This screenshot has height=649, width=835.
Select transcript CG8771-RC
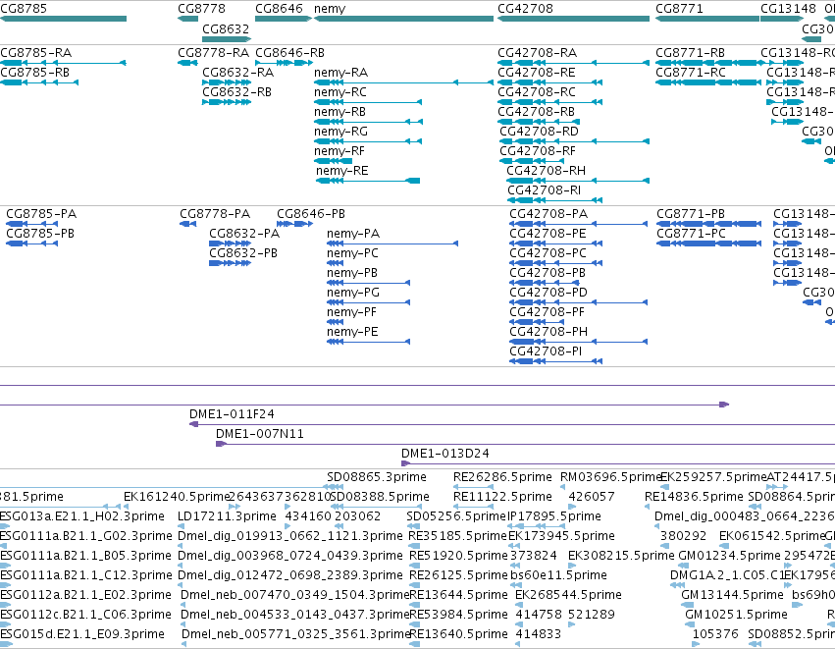pos(708,82)
